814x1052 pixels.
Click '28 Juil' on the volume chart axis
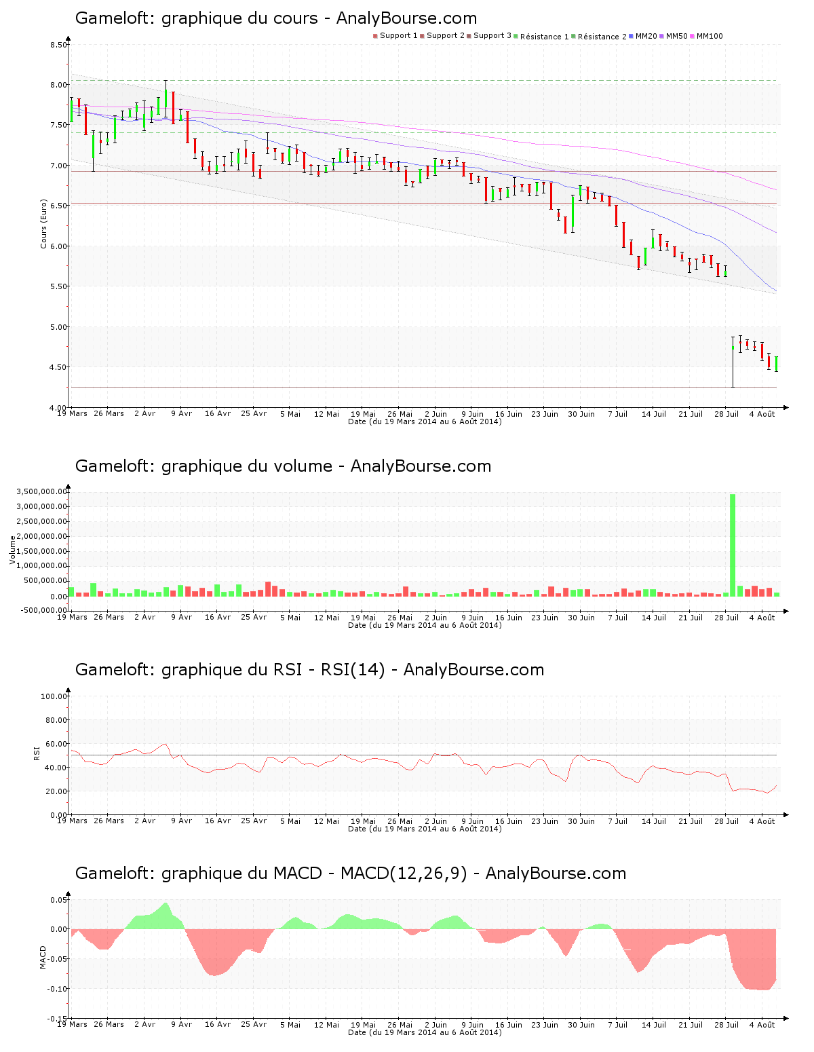pos(726,618)
